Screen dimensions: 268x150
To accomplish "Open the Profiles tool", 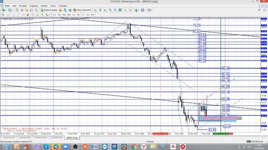I will pyautogui.click(x=10, y=10).
